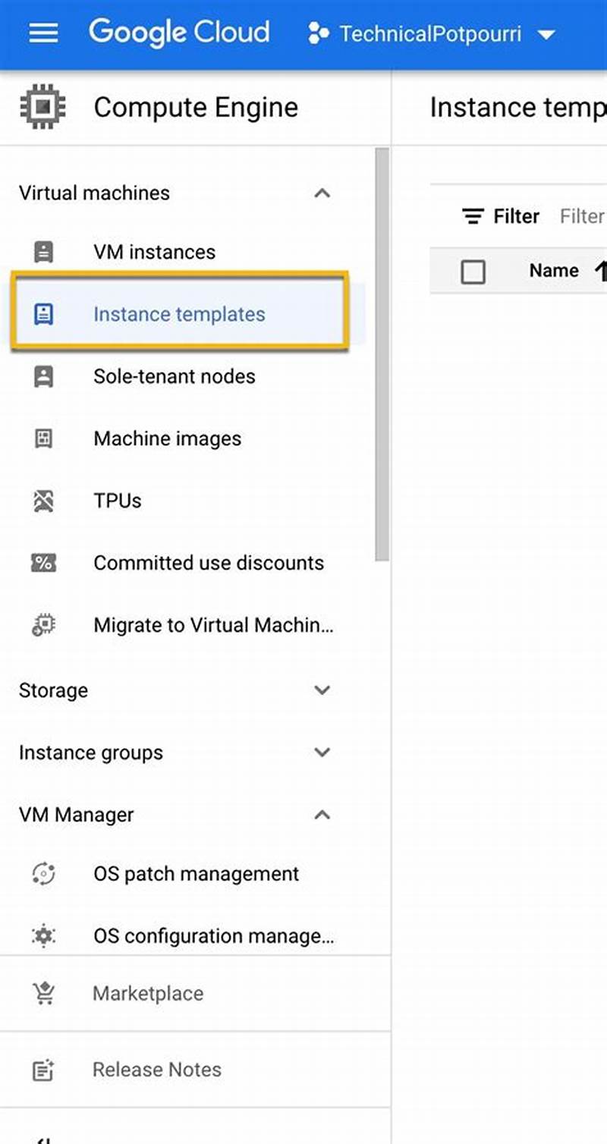The image size is (607, 1144).
Task: Open Committed use discounts via its percentage icon
Action: [43, 563]
